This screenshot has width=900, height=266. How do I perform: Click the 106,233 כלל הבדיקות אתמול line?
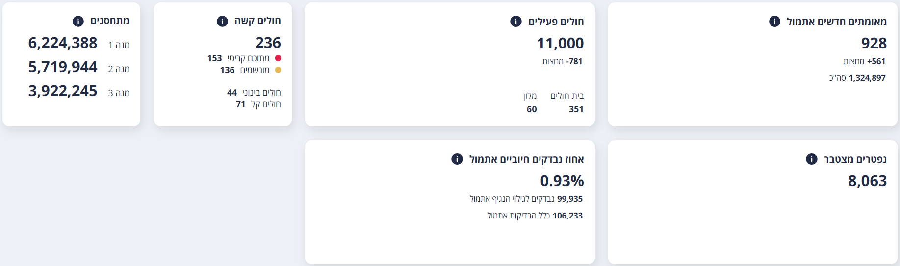click(535, 216)
